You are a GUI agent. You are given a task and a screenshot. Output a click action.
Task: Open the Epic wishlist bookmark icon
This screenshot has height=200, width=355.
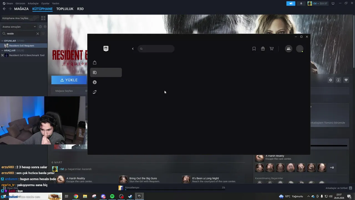coord(254,49)
